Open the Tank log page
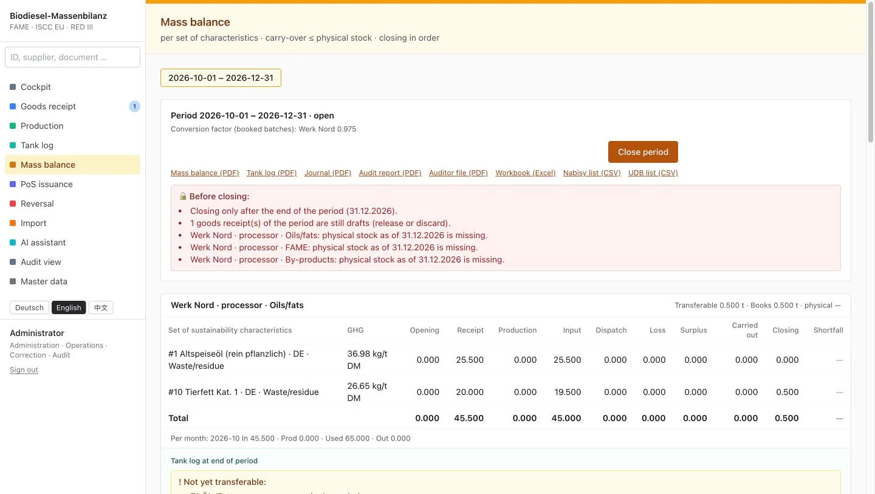Viewport: 875px width, 494px height. [x=72, y=145]
